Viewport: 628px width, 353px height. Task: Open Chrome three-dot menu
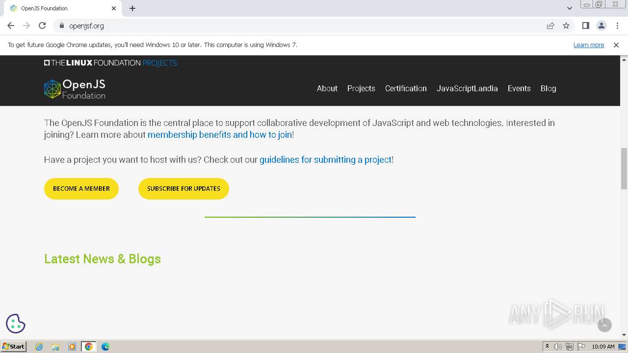click(617, 25)
